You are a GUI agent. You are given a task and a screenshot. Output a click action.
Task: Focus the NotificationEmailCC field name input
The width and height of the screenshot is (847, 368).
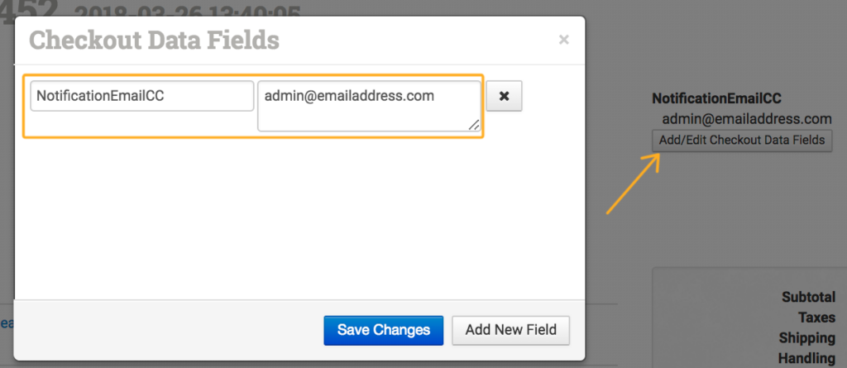[141, 96]
